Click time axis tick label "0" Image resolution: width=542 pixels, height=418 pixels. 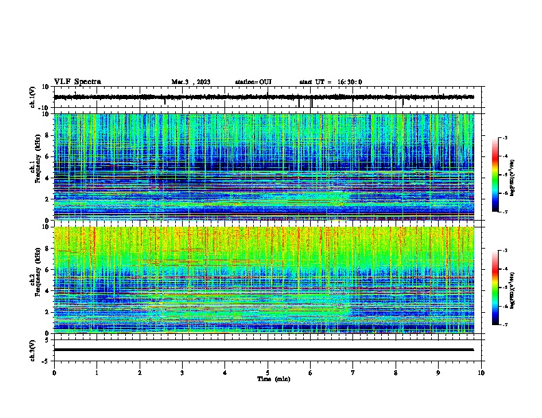[x=54, y=373]
